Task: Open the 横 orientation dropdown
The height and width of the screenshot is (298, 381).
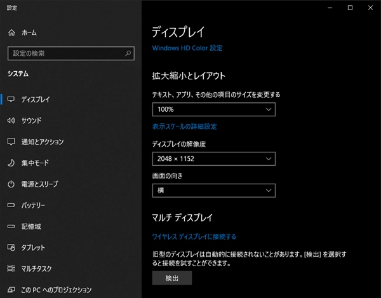Action: [214, 191]
